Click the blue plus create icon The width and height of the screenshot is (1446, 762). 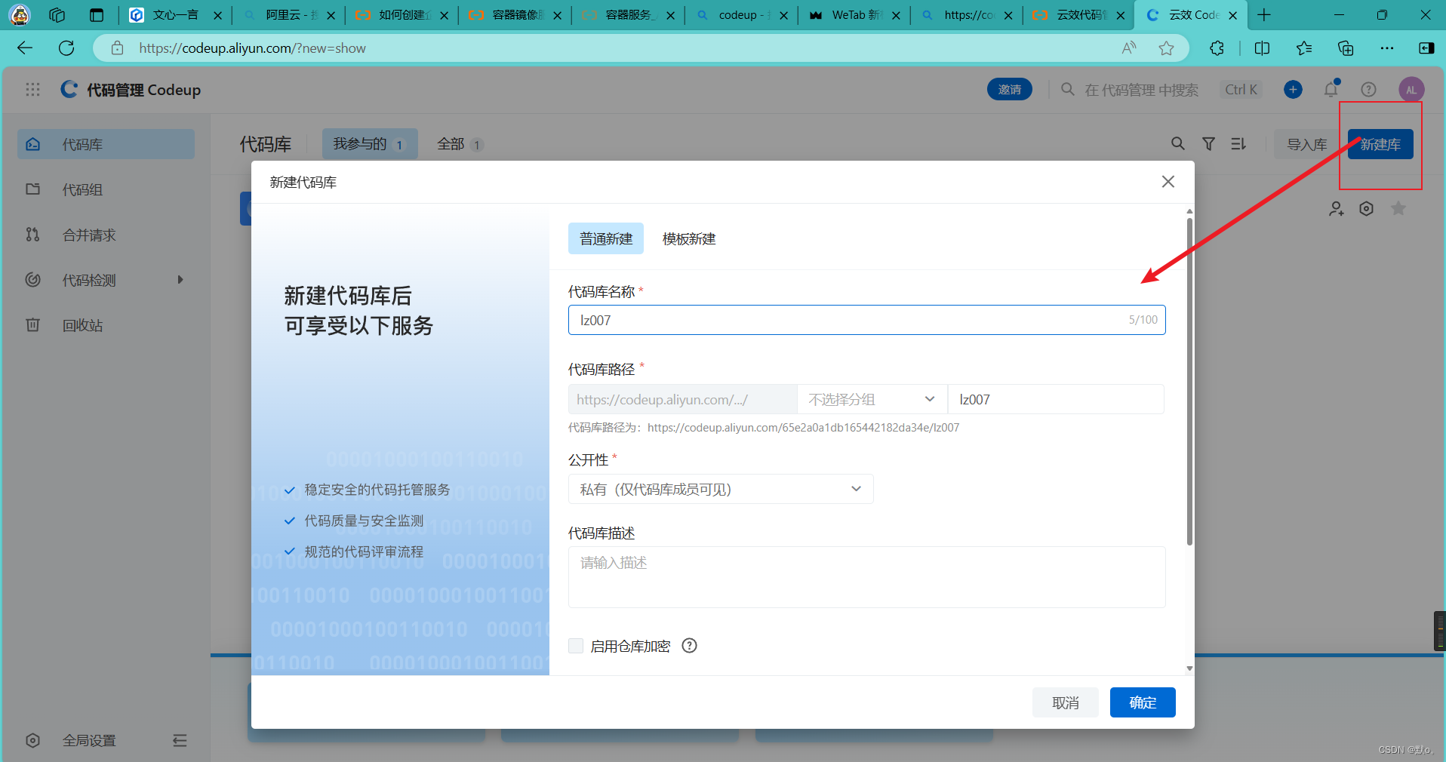(x=1293, y=90)
